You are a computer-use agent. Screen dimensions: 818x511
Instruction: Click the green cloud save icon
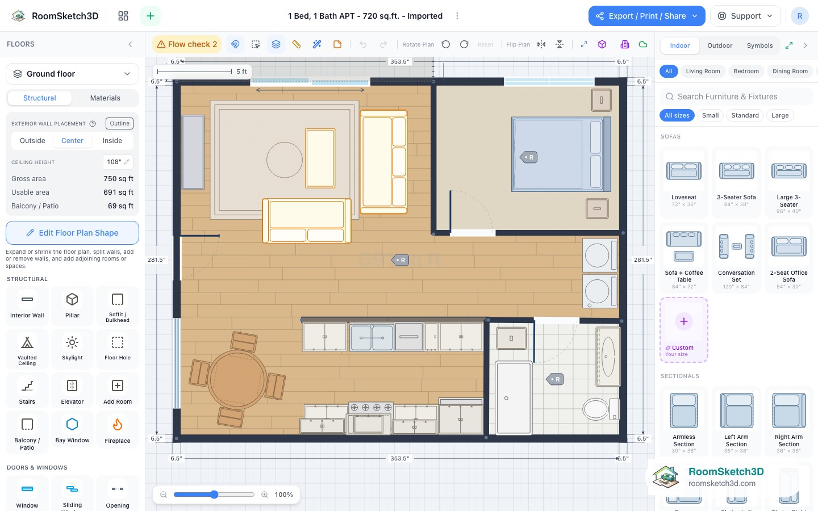click(643, 44)
